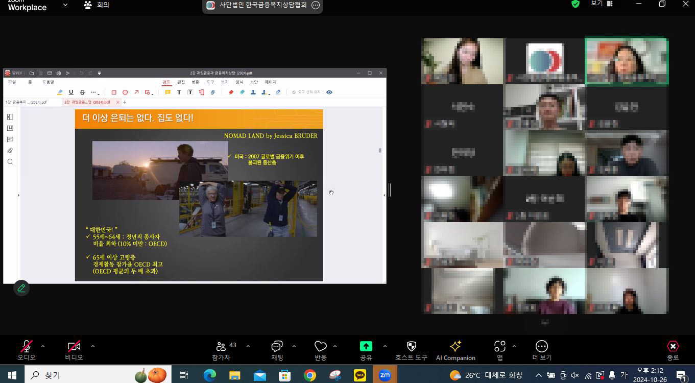
Task: Toggle the eye visibility icon in toolbar
Action: tap(329, 92)
